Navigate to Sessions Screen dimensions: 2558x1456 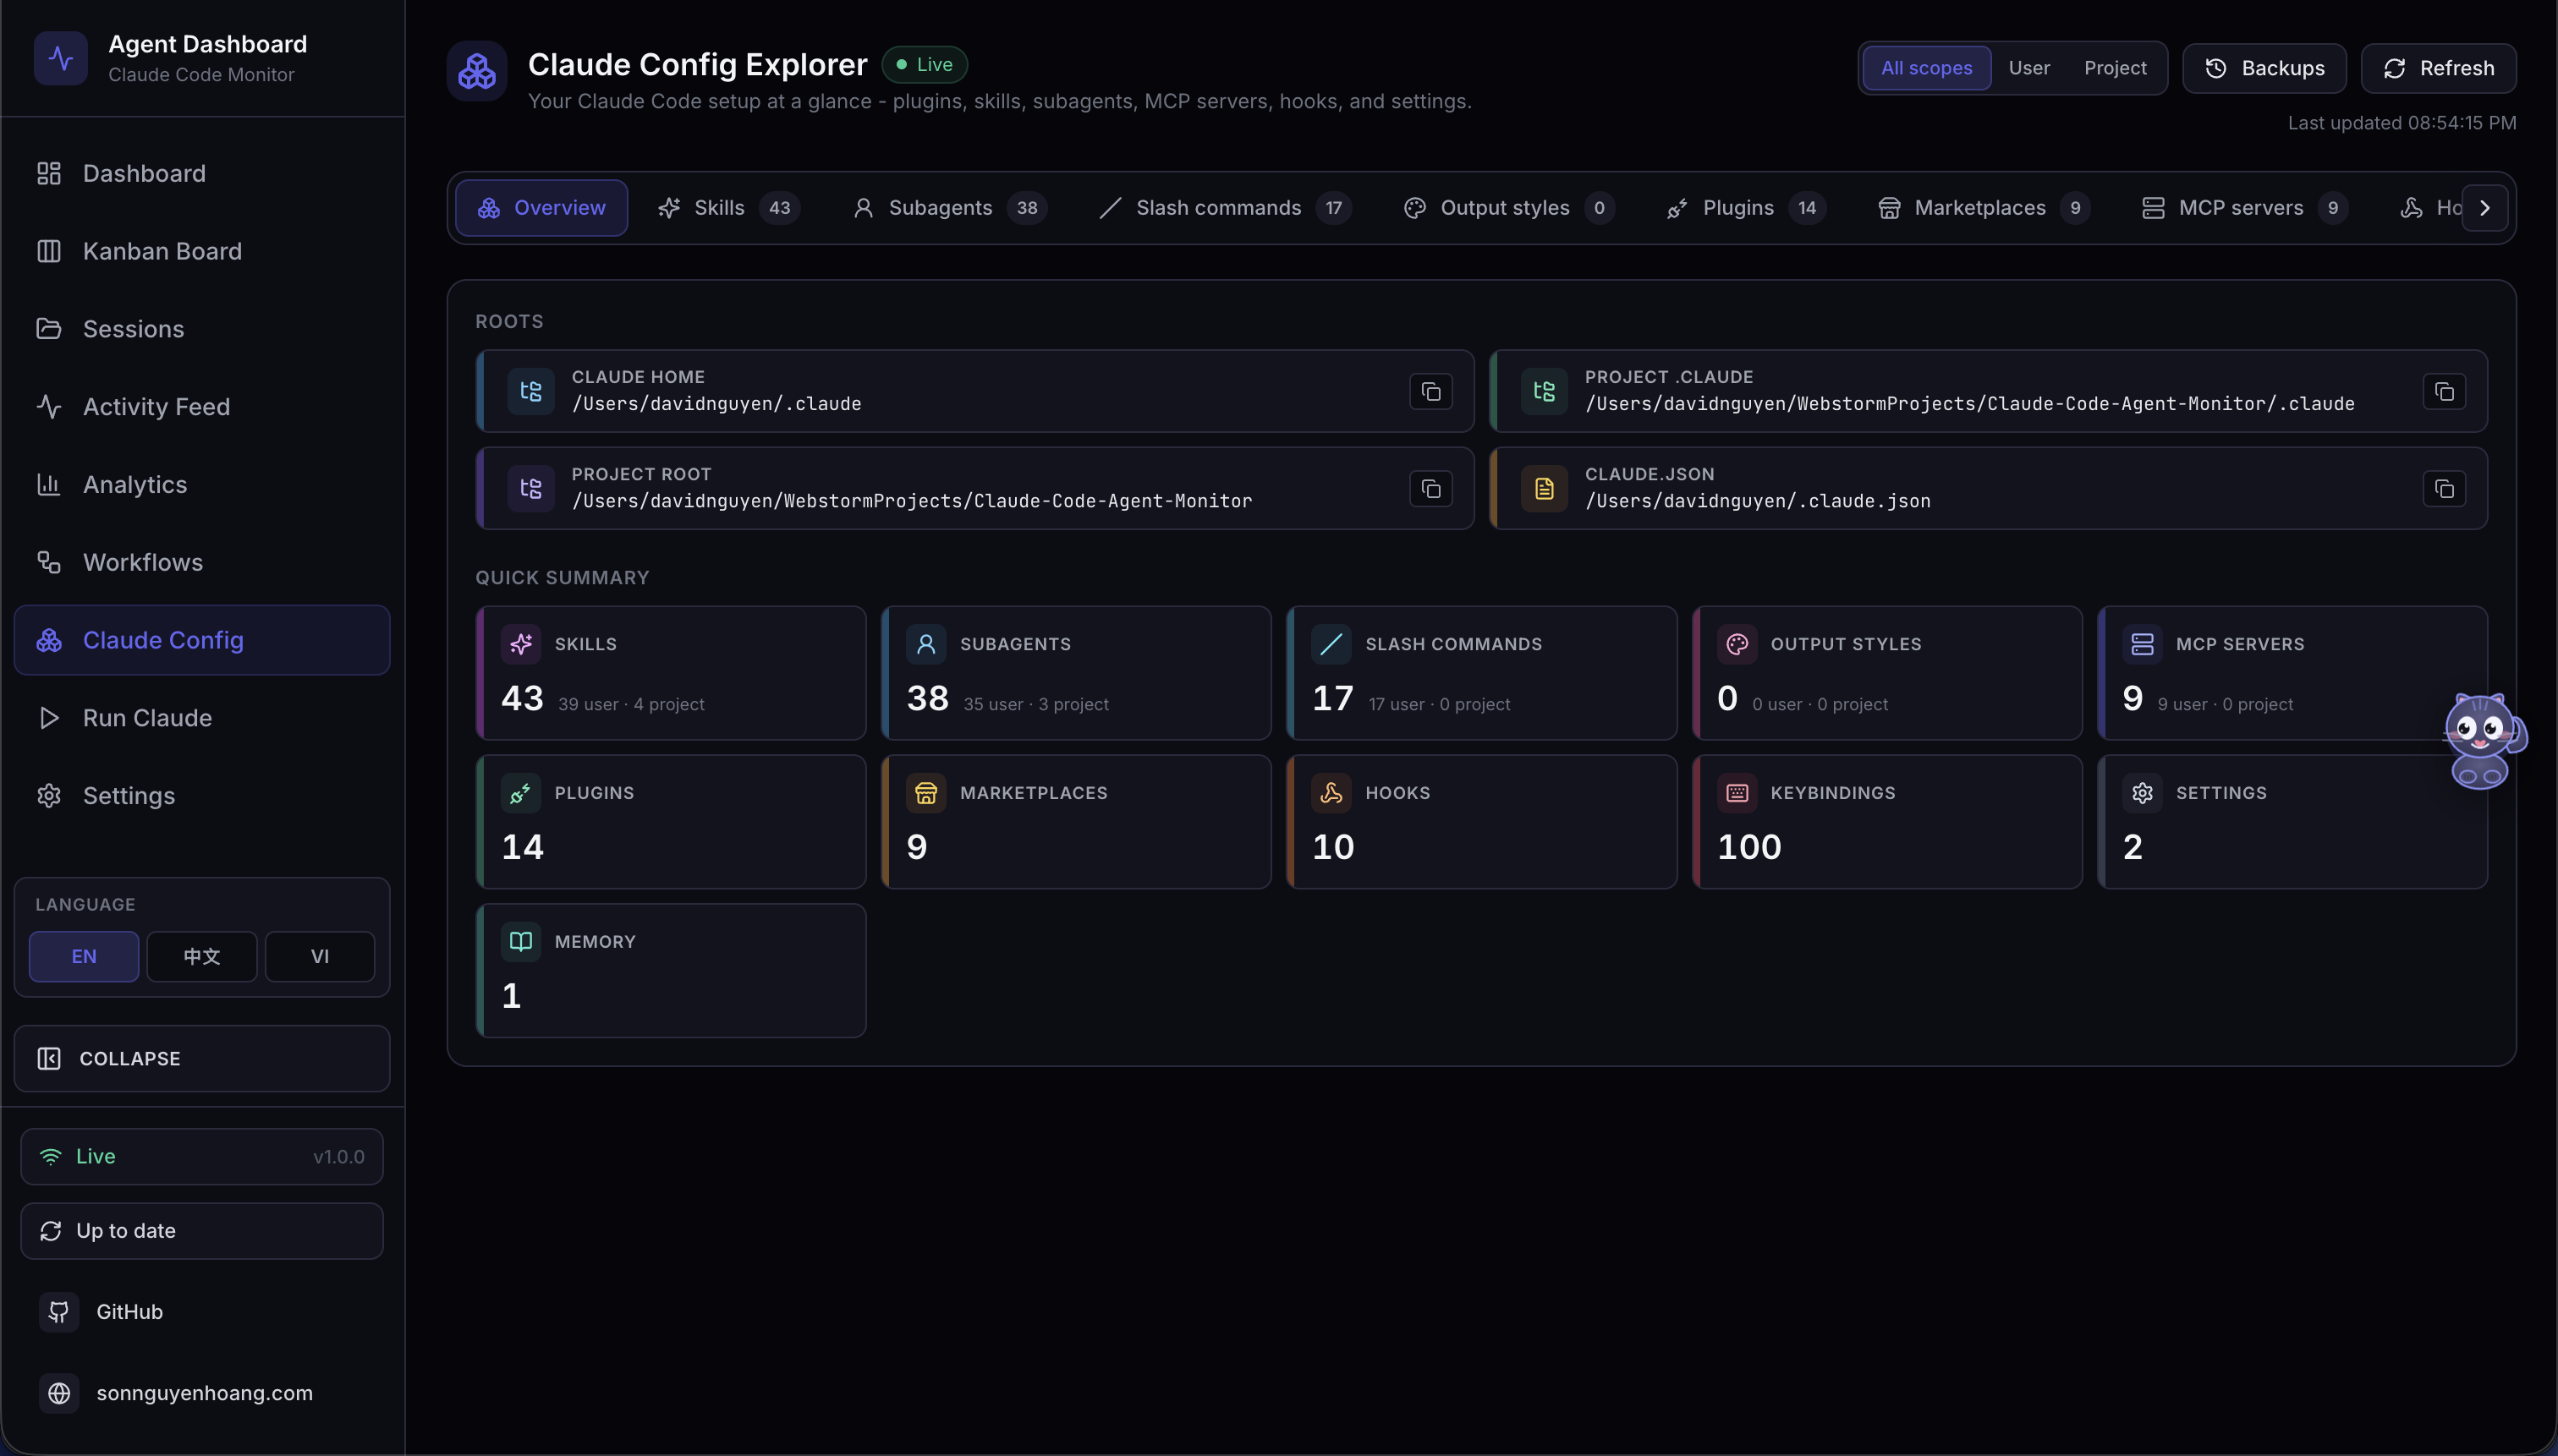(x=202, y=329)
